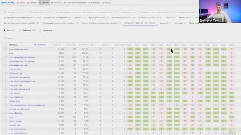
Task: Tick checkbox for очки женские row
Action: click(5, 69)
